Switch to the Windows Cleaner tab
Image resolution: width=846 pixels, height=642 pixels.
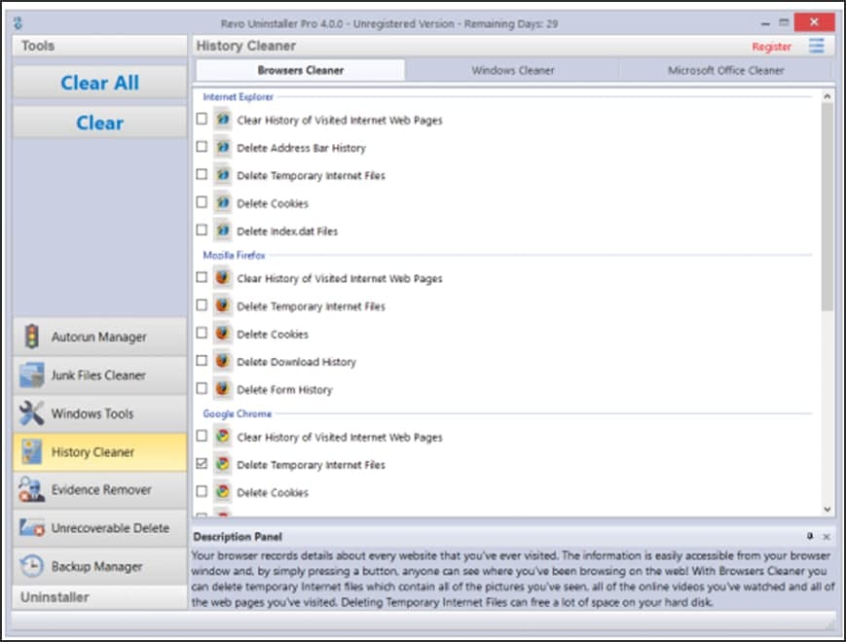tap(511, 70)
